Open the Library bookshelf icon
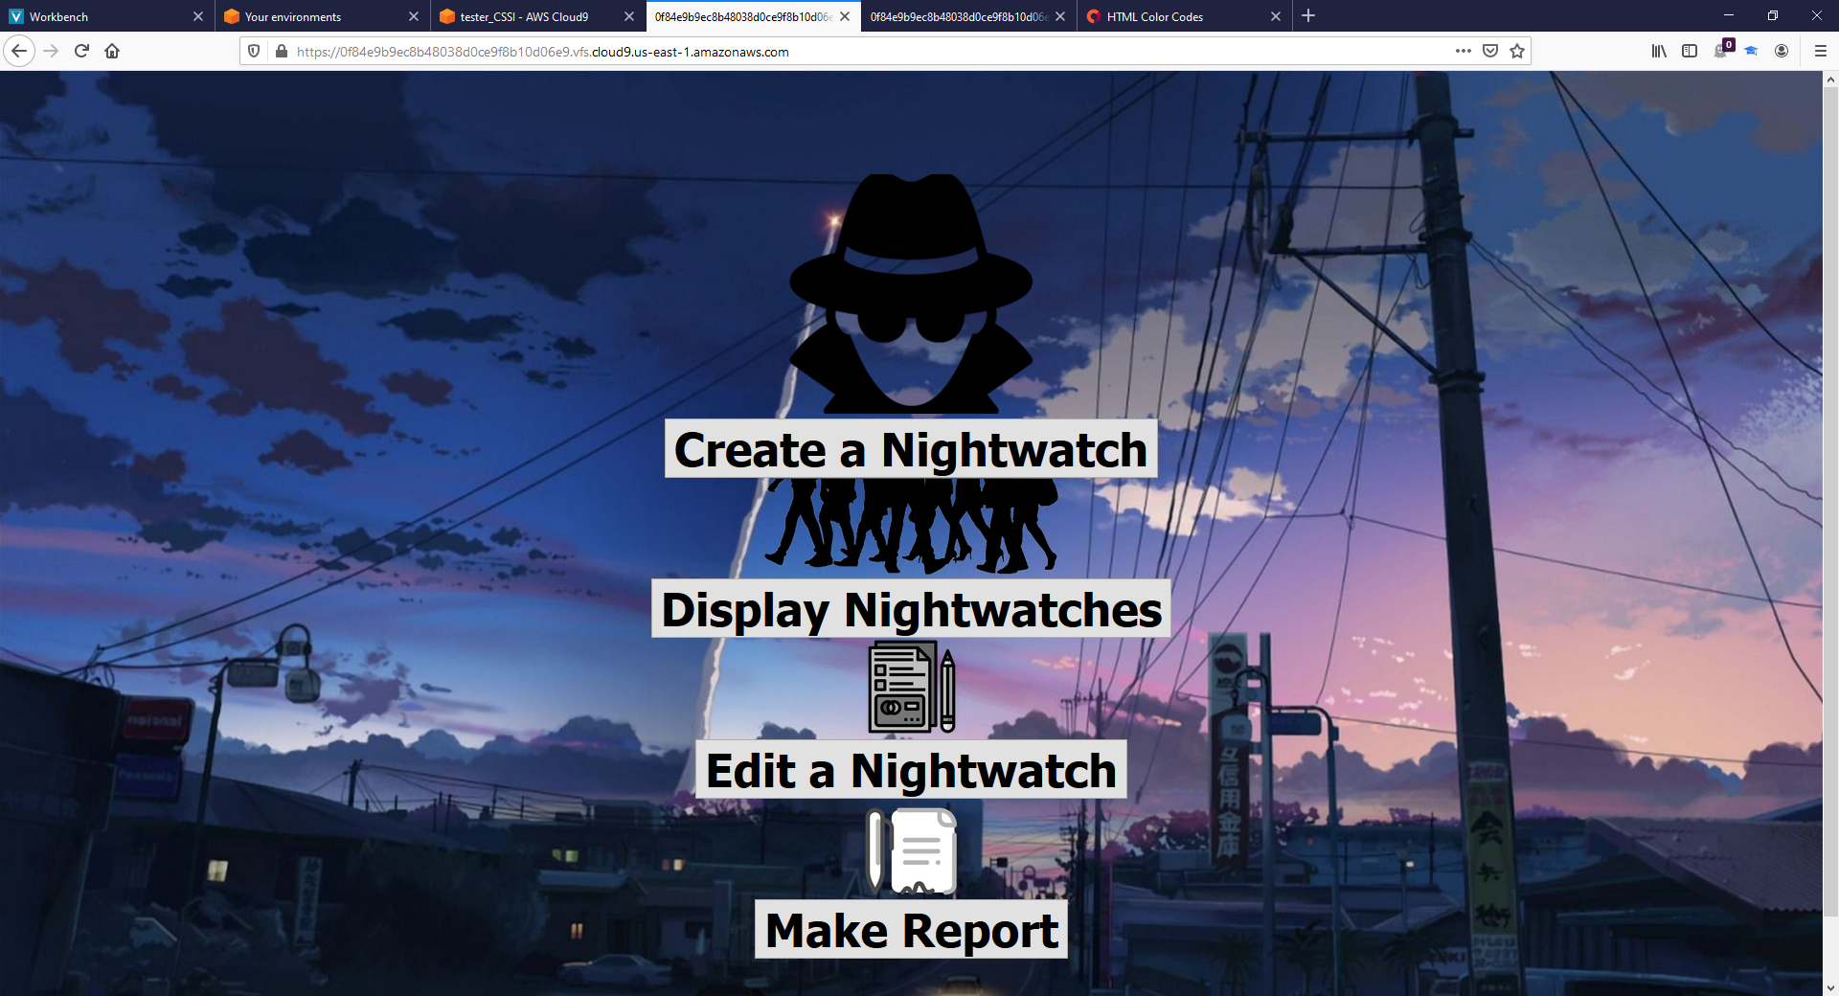Image resolution: width=1839 pixels, height=996 pixels. click(x=1659, y=51)
